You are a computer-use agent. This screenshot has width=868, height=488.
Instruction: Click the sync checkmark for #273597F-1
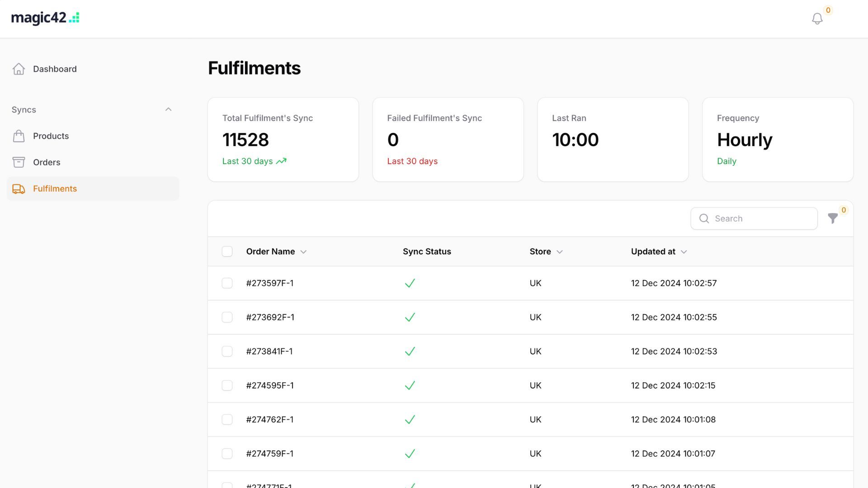[x=410, y=283]
